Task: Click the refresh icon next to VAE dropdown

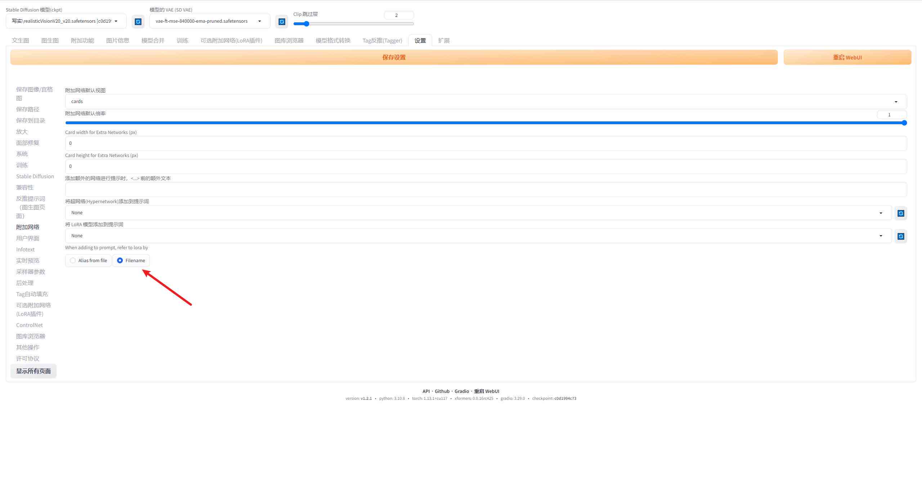Action: (x=281, y=21)
